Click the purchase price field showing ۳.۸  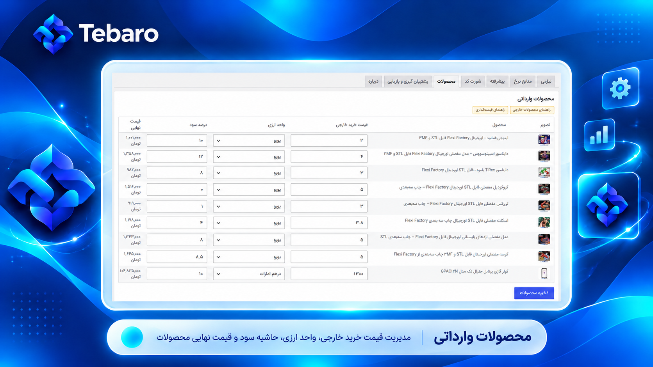(329, 223)
